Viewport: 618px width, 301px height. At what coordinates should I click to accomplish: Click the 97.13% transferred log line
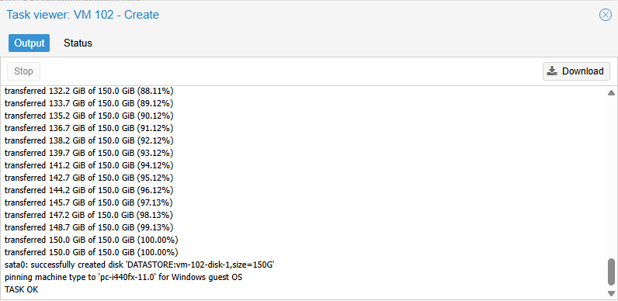point(89,202)
